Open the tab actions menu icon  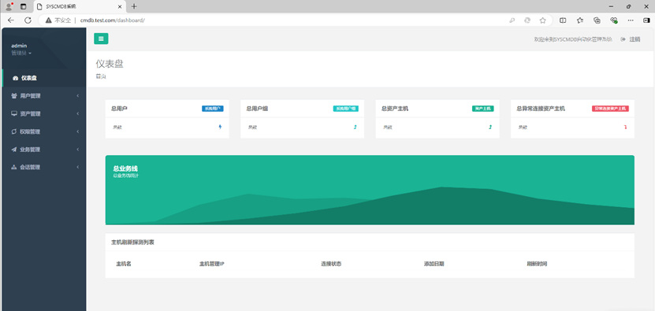(x=24, y=6)
